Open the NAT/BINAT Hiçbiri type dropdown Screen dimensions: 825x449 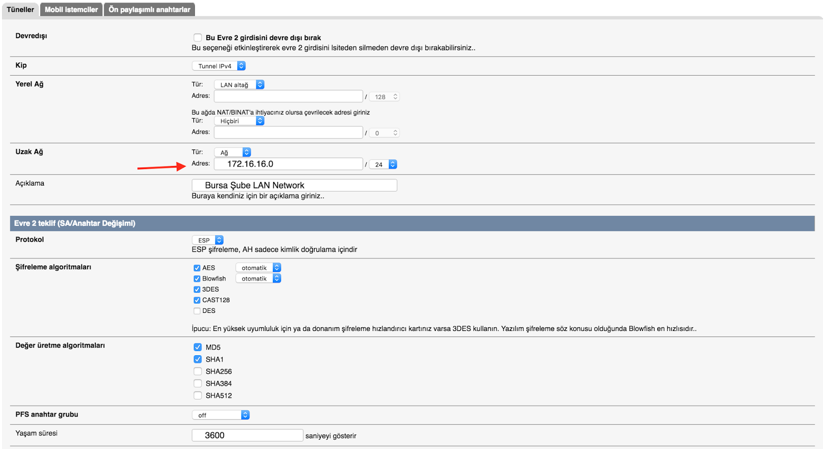point(239,121)
